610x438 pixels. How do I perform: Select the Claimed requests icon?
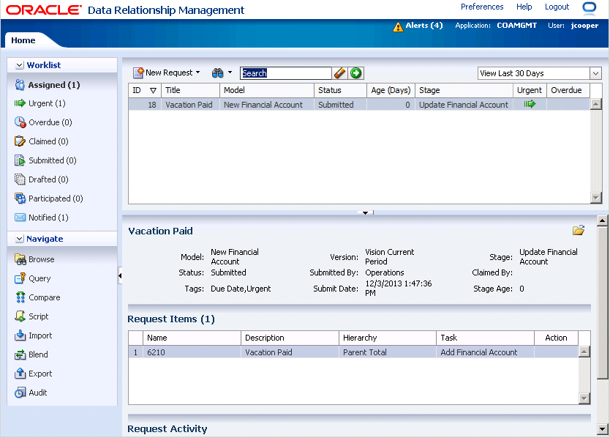pos(20,141)
